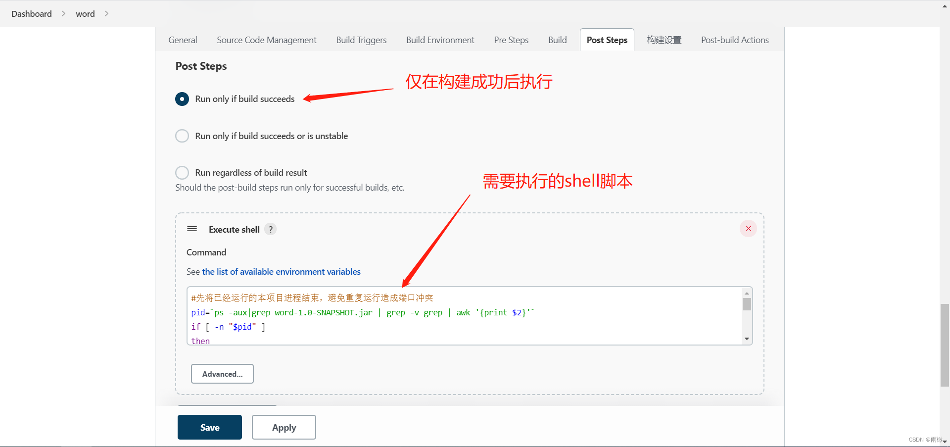Click command box scroll up arrow

pyautogui.click(x=747, y=294)
